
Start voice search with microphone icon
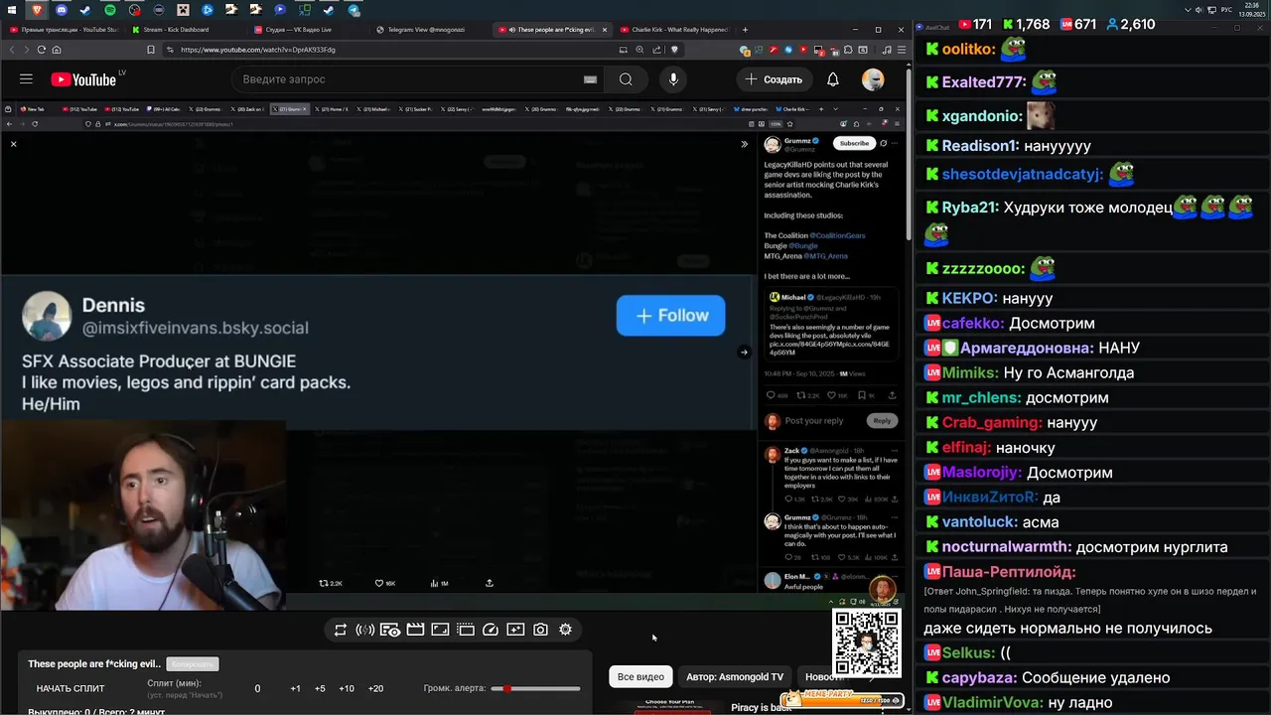pyautogui.click(x=673, y=79)
